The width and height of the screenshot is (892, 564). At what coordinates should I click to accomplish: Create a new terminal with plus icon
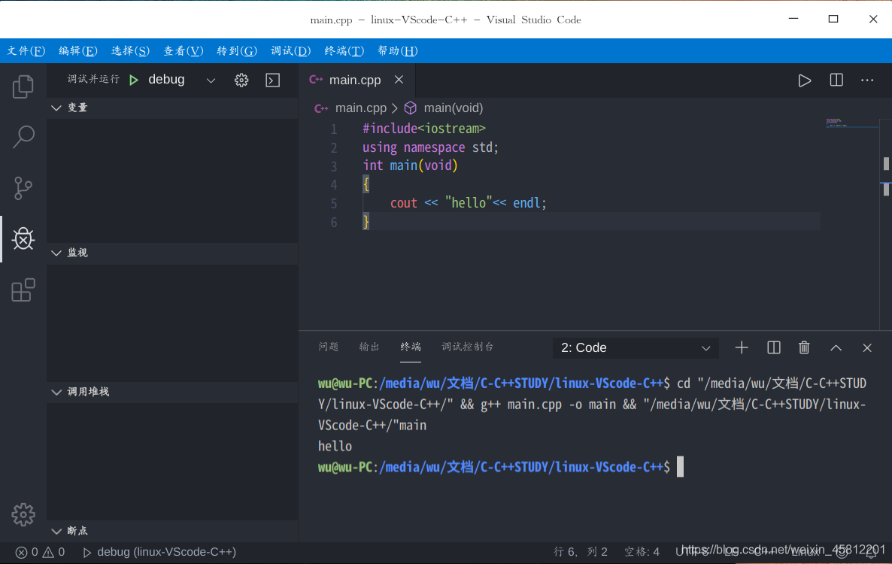coord(742,347)
